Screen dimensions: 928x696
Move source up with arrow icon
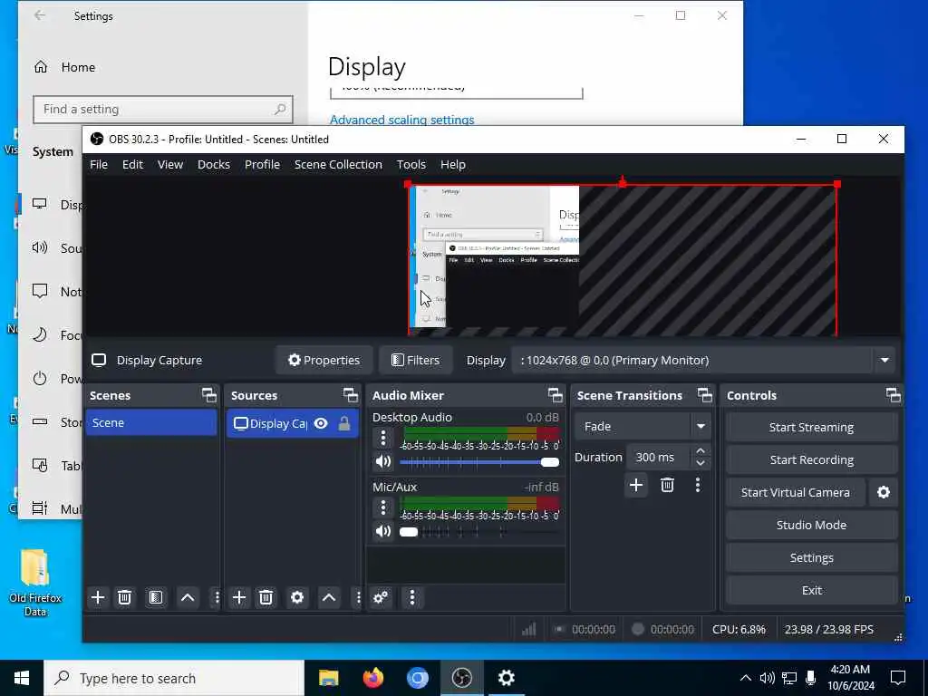coord(329,598)
